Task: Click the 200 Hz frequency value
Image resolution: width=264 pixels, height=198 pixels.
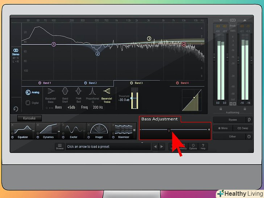Action: click(x=98, y=107)
